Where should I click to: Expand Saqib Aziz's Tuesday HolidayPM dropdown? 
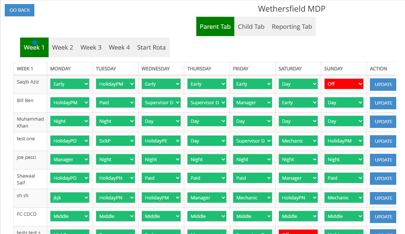(115, 84)
